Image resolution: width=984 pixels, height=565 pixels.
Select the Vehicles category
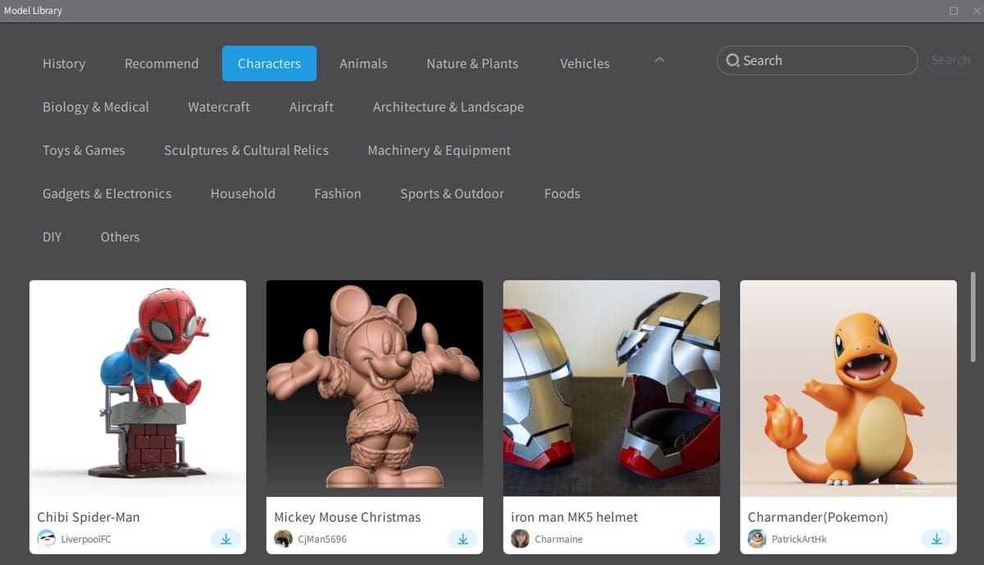[x=585, y=63]
